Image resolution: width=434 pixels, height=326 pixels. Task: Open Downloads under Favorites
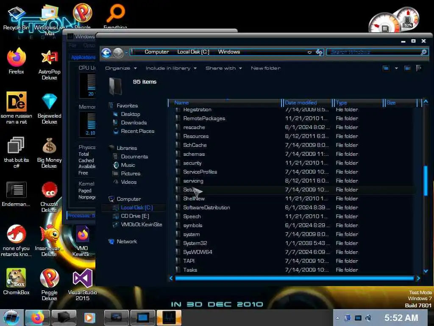134,123
